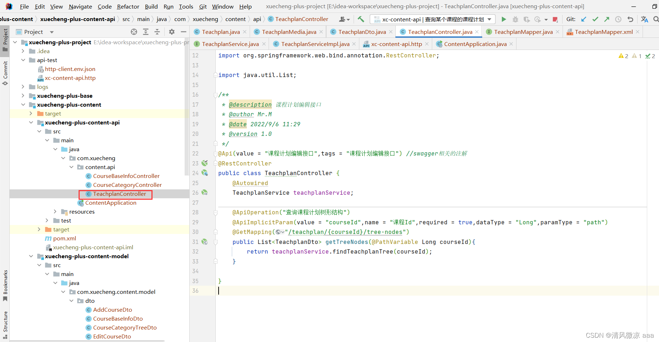Click the warnings inspection indicator
Viewport: 659px width, 342px height.
click(623, 56)
